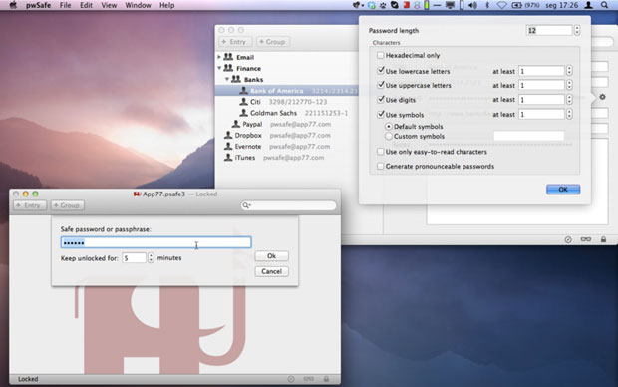618x387 pixels.
Task: Enable the Hexadecimal only checkbox
Action: click(381, 55)
